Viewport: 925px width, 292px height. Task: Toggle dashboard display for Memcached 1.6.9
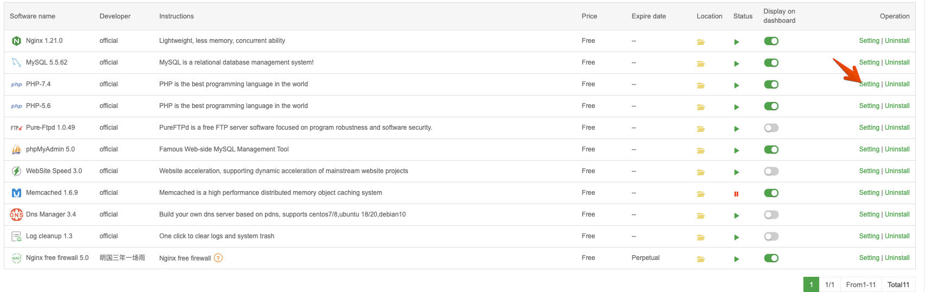(x=771, y=193)
